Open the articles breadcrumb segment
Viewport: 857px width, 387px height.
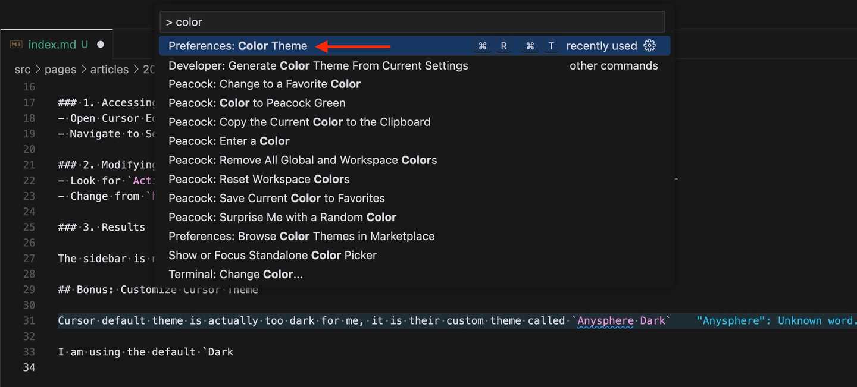110,70
